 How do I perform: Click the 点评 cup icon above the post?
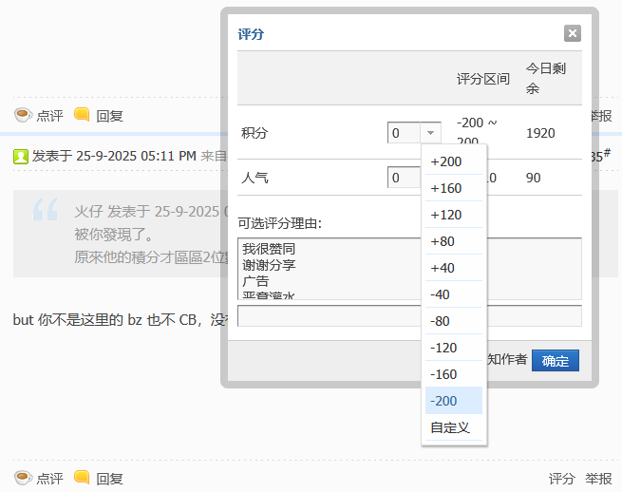pos(23,115)
